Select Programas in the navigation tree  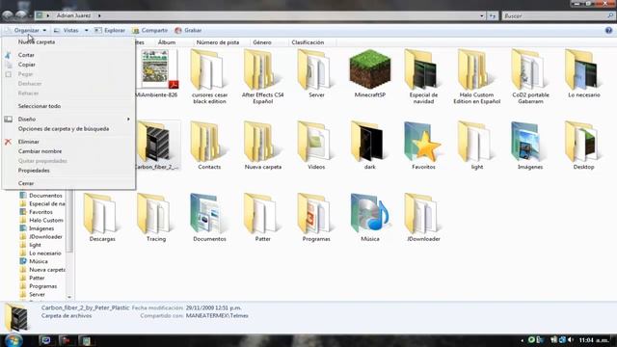point(42,286)
